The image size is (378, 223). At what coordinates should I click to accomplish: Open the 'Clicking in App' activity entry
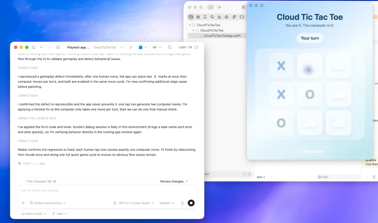pyautogui.click(x=32, y=163)
